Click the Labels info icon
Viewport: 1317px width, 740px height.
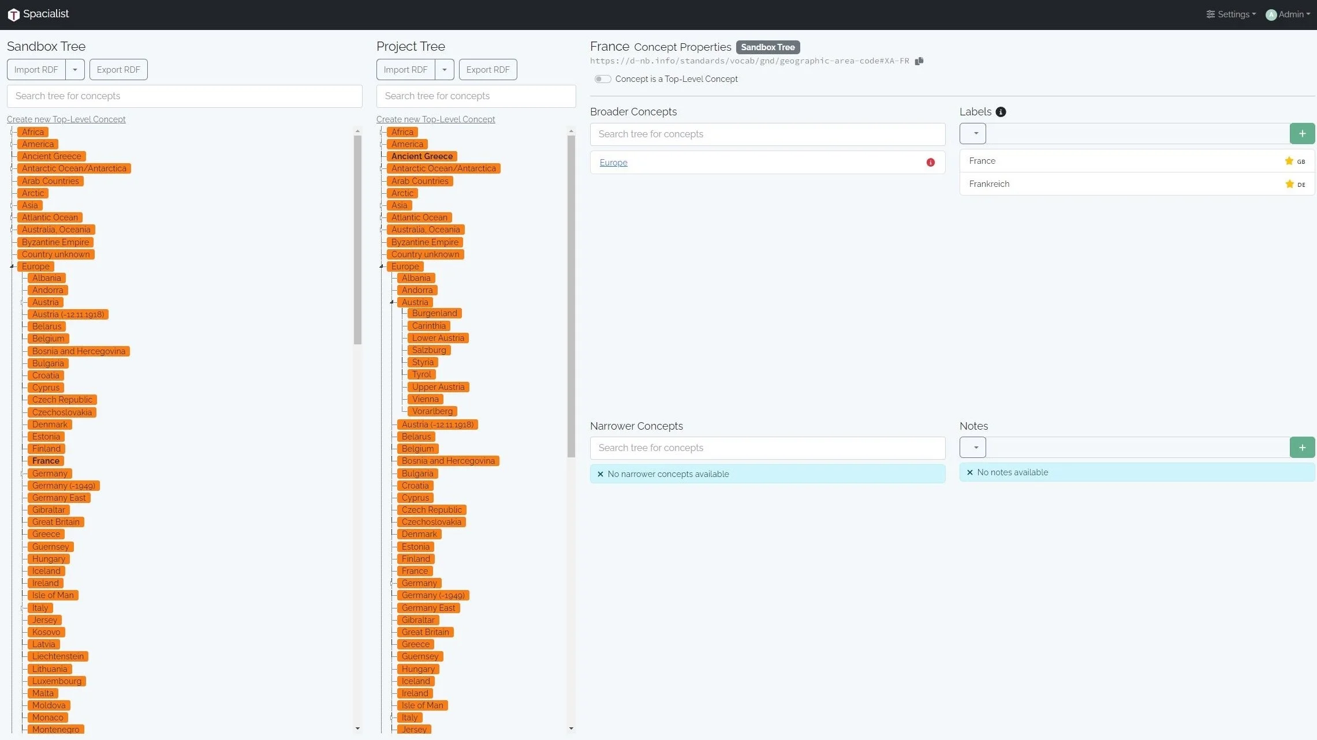(x=1001, y=112)
